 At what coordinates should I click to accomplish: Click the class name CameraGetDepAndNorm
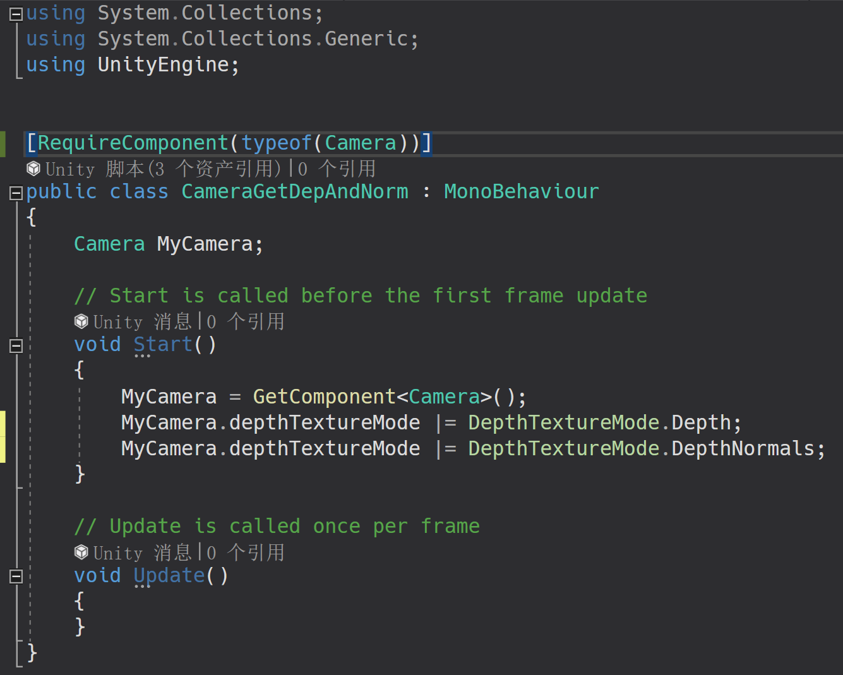(295, 191)
